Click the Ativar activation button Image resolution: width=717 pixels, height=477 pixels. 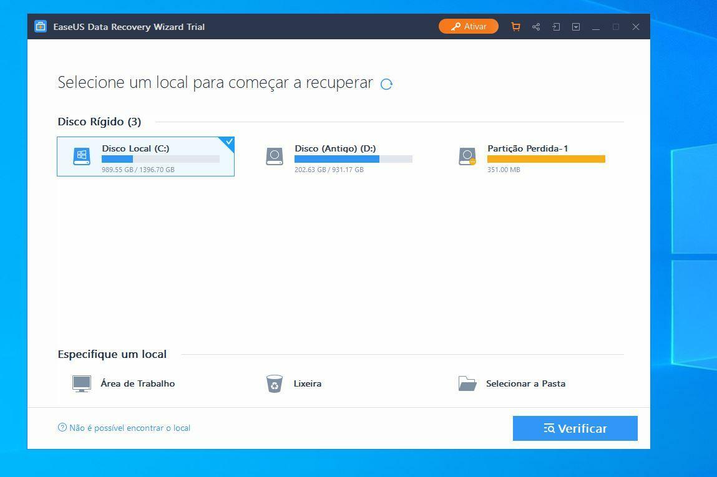[468, 26]
